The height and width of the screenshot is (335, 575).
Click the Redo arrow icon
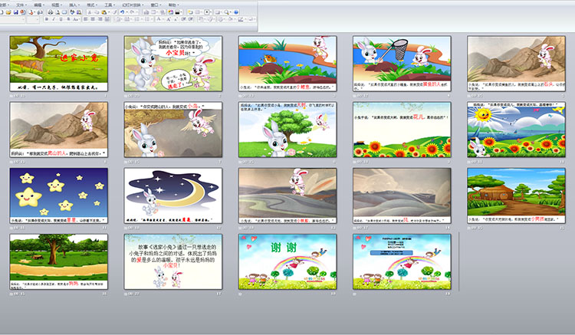(x=132, y=12)
